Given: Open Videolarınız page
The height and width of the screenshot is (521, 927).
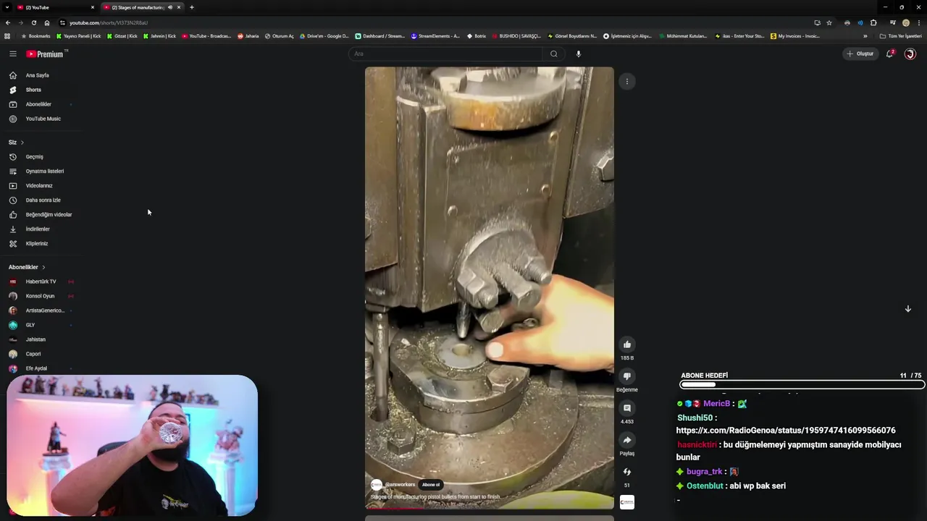Looking at the screenshot, I should 39,186.
